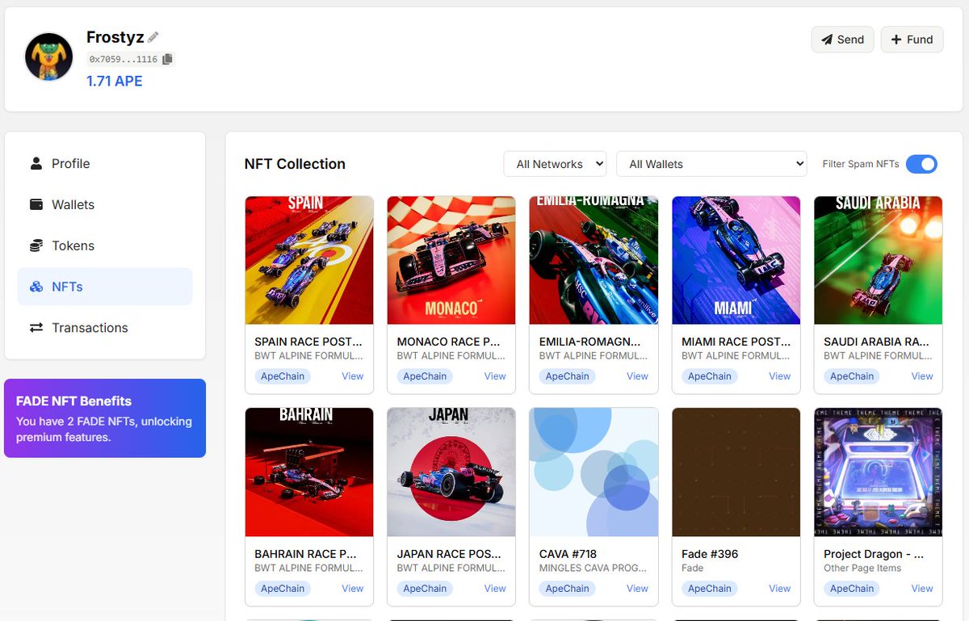969x621 pixels.
Task: Open the Transactions section
Action: pyautogui.click(x=105, y=328)
